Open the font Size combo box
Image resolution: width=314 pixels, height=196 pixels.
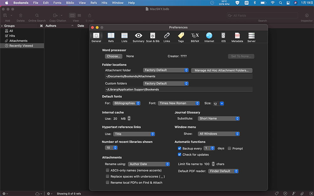point(222,103)
